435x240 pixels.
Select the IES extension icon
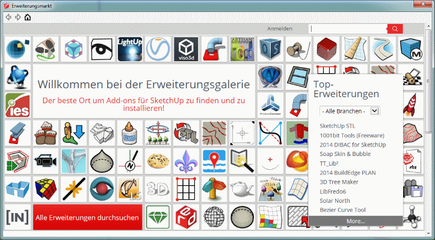[17, 105]
